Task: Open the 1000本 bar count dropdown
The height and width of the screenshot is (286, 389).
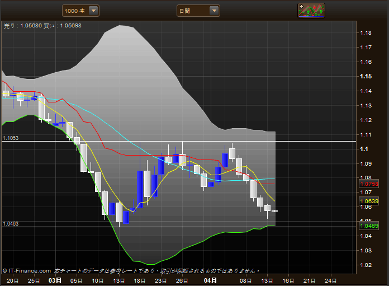Action: click(80, 11)
